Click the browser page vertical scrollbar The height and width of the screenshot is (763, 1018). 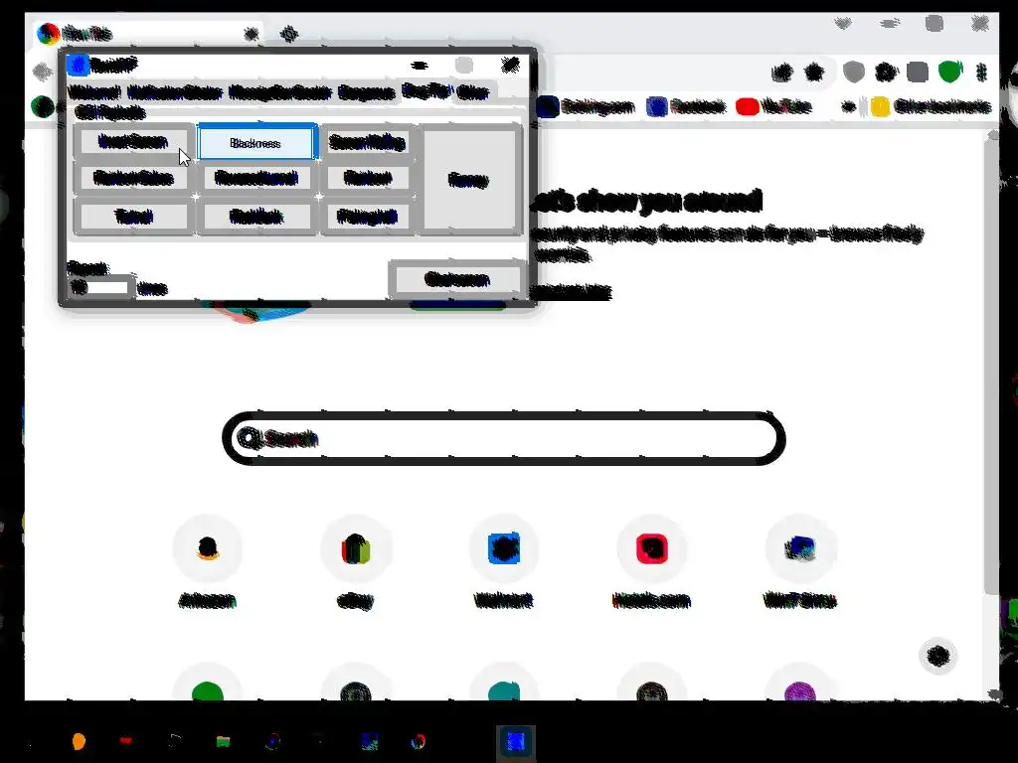point(991,364)
